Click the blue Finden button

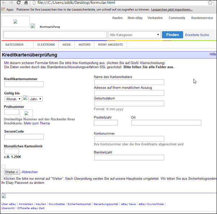click(x=172, y=35)
